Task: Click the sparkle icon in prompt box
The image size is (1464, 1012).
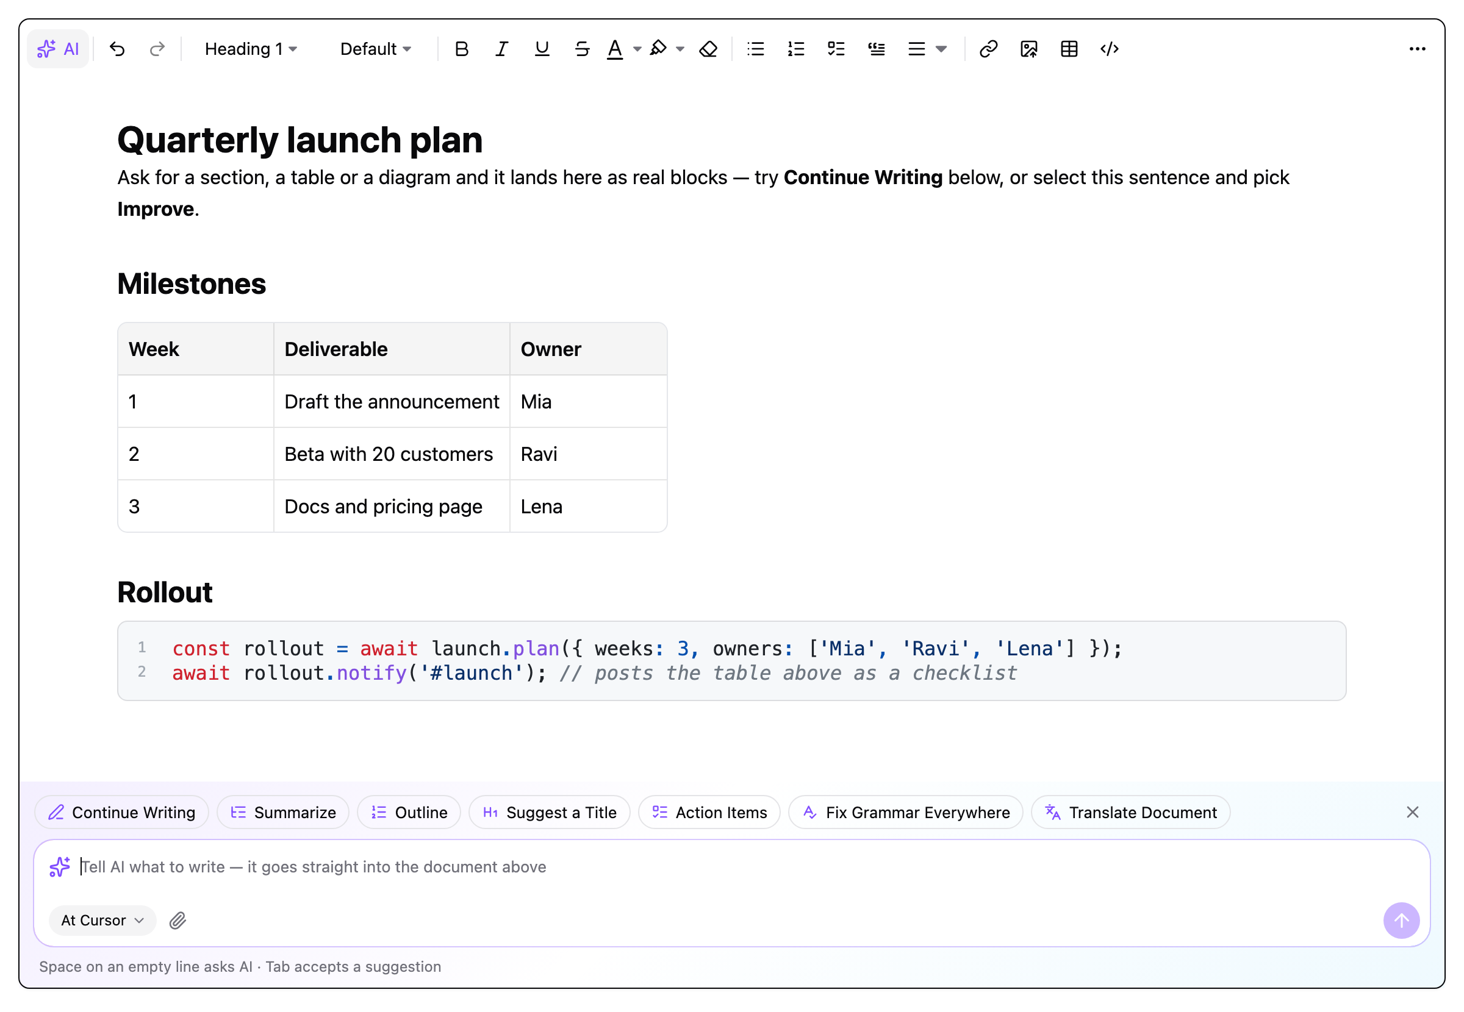Action: tap(60, 866)
